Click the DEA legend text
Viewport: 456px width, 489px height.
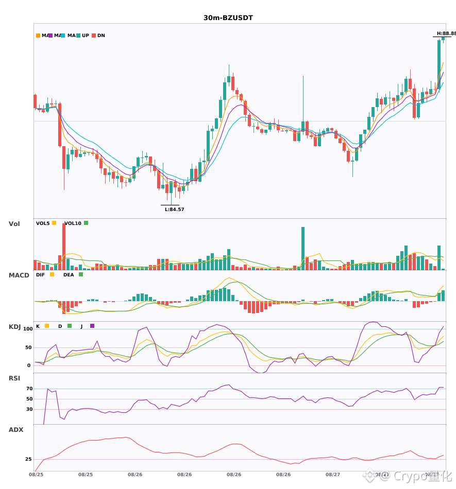click(69, 275)
